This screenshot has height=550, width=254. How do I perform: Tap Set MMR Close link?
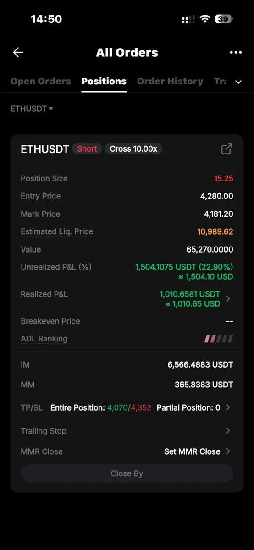(x=192, y=451)
